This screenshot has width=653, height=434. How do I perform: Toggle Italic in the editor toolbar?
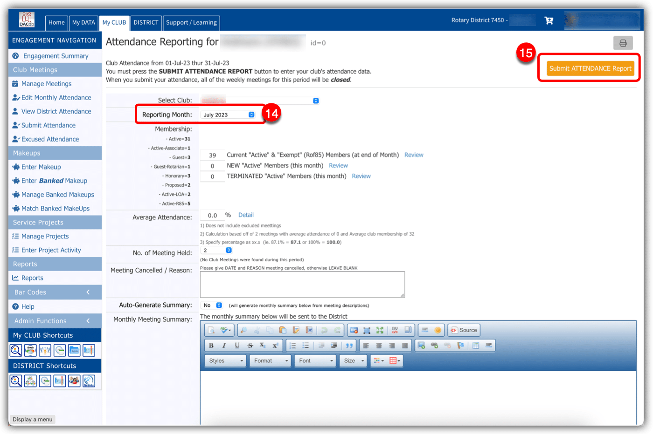pos(224,346)
